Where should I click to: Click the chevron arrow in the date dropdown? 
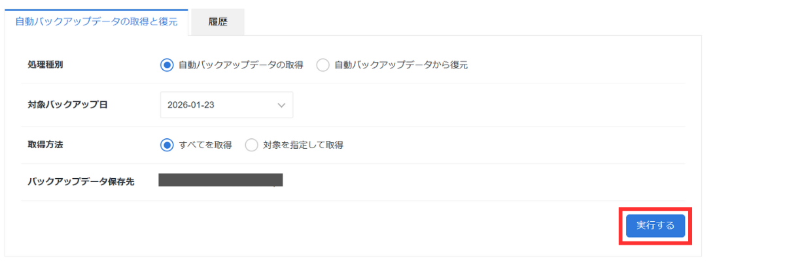282,105
